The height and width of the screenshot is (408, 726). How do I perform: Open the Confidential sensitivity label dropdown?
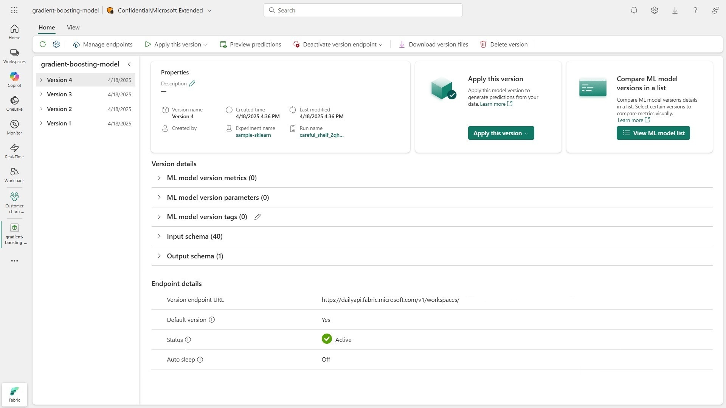209,11
